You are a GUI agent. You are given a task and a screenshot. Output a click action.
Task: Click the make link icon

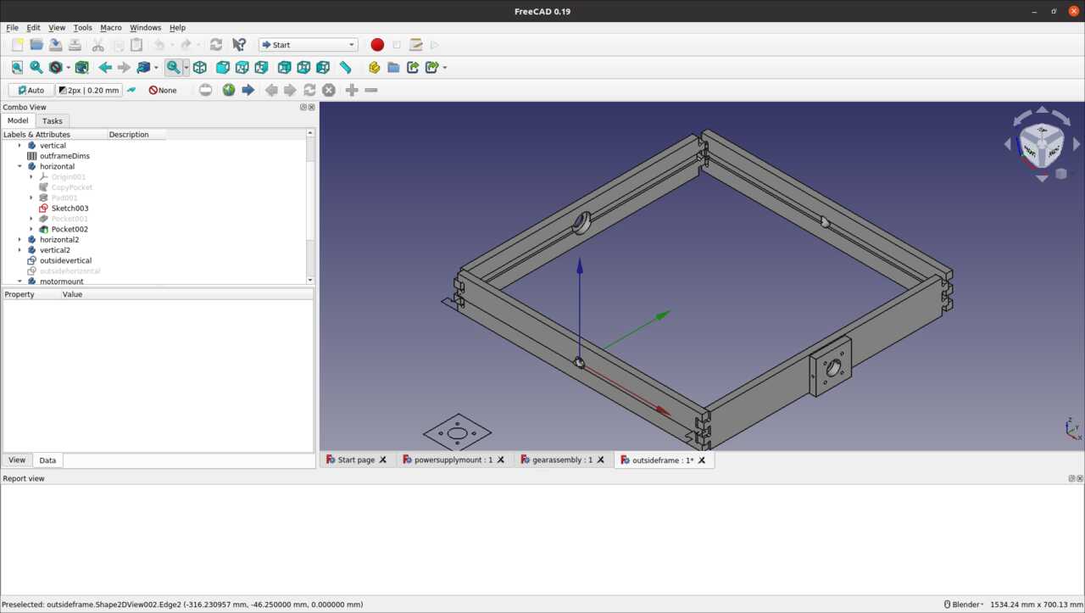point(413,67)
